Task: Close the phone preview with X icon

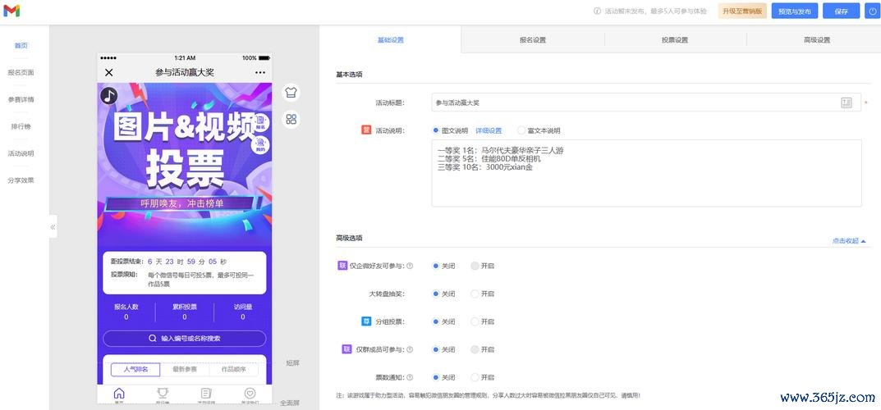Action: pyautogui.click(x=109, y=72)
